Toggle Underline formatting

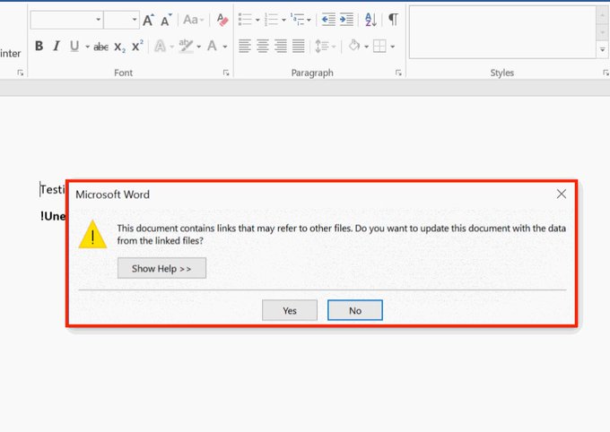tap(74, 47)
